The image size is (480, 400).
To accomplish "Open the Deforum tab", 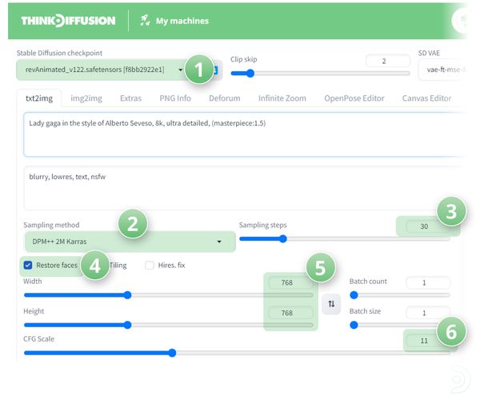I will click(224, 98).
